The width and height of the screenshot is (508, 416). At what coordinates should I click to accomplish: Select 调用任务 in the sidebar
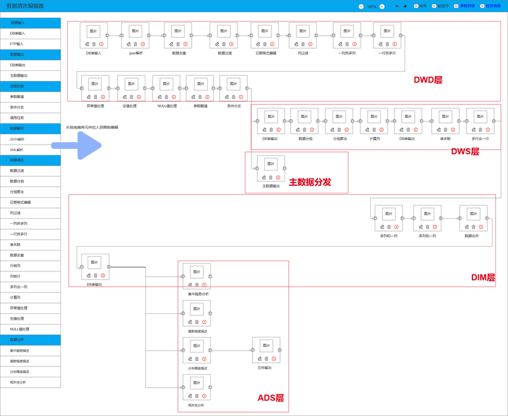30,118
